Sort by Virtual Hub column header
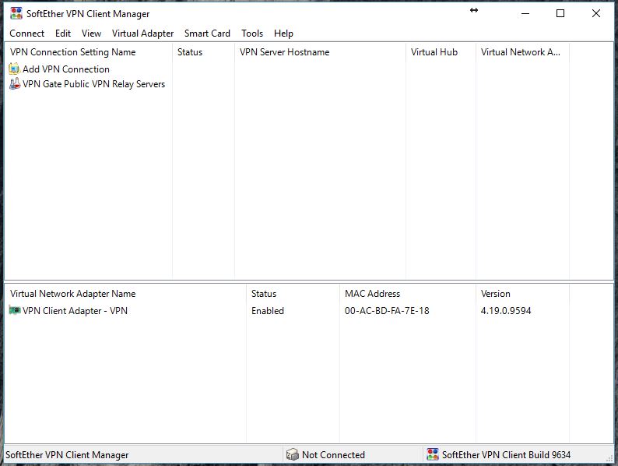The height and width of the screenshot is (466, 618). pyautogui.click(x=441, y=52)
